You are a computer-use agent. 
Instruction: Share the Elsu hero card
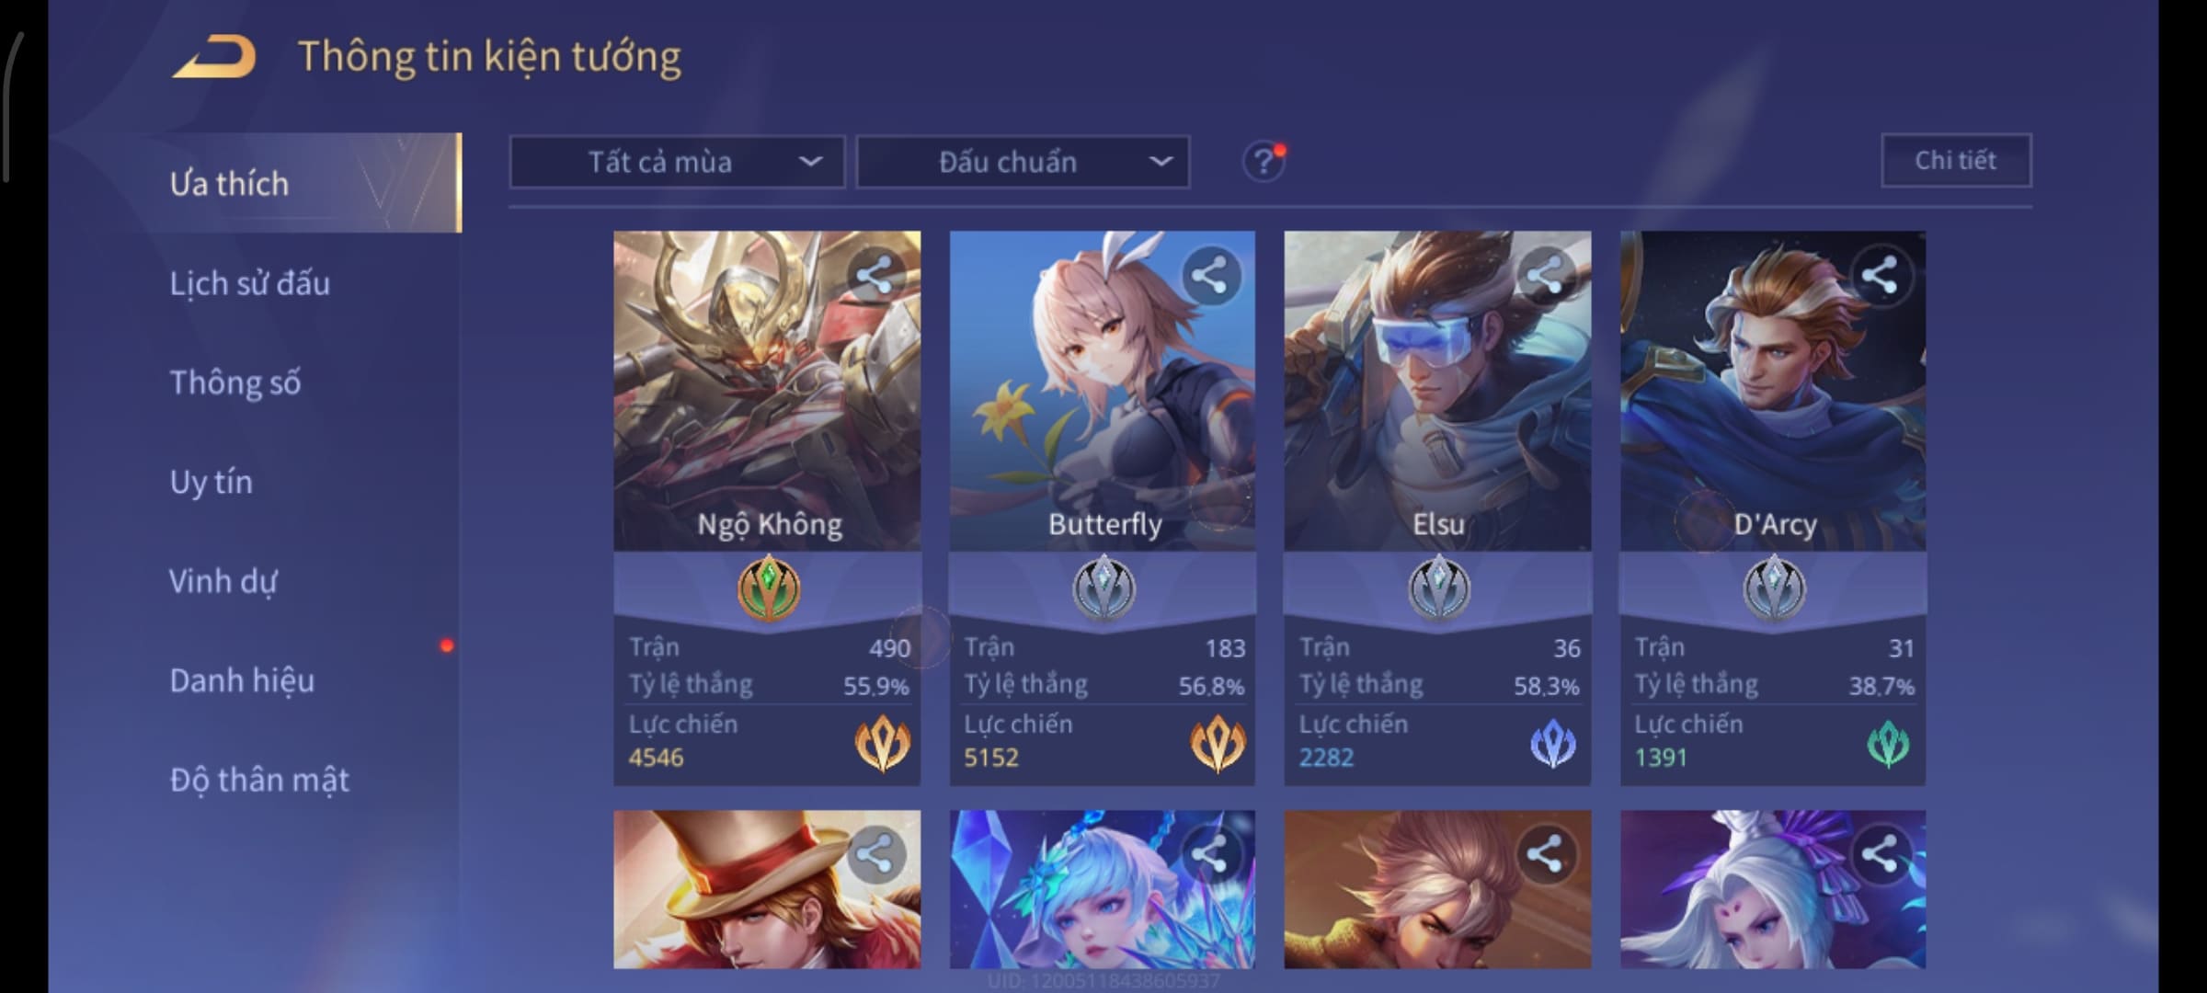[x=1545, y=276]
